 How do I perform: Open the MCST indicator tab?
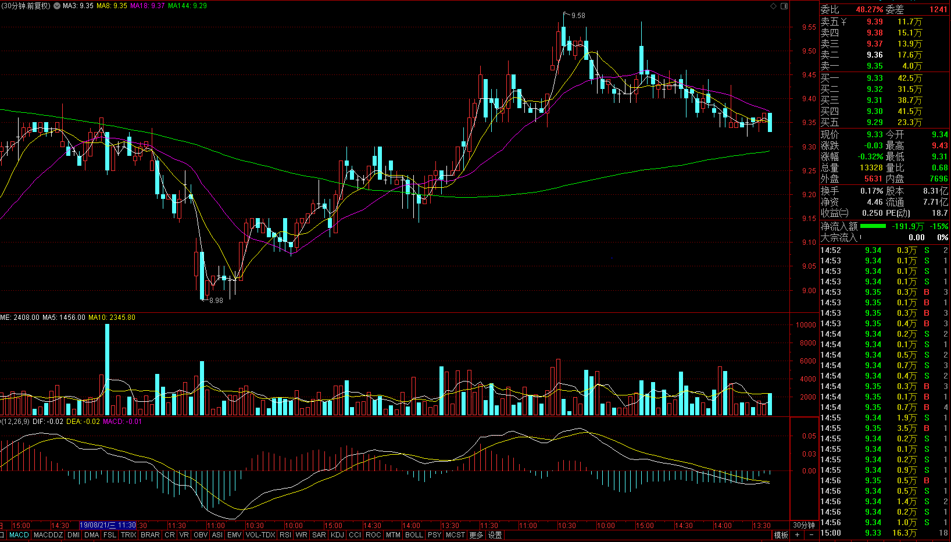[455, 535]
